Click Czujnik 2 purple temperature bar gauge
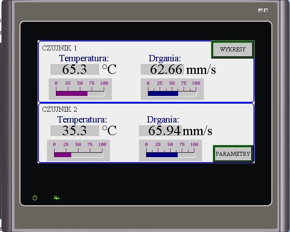The image size is (290, 232). 78,150
